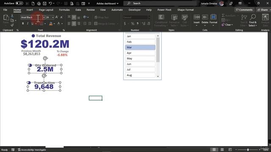The height and width of the screenshot is (152, 271).
Task: Toggle Top Align vertical alignment
Action: coord(69,17)
